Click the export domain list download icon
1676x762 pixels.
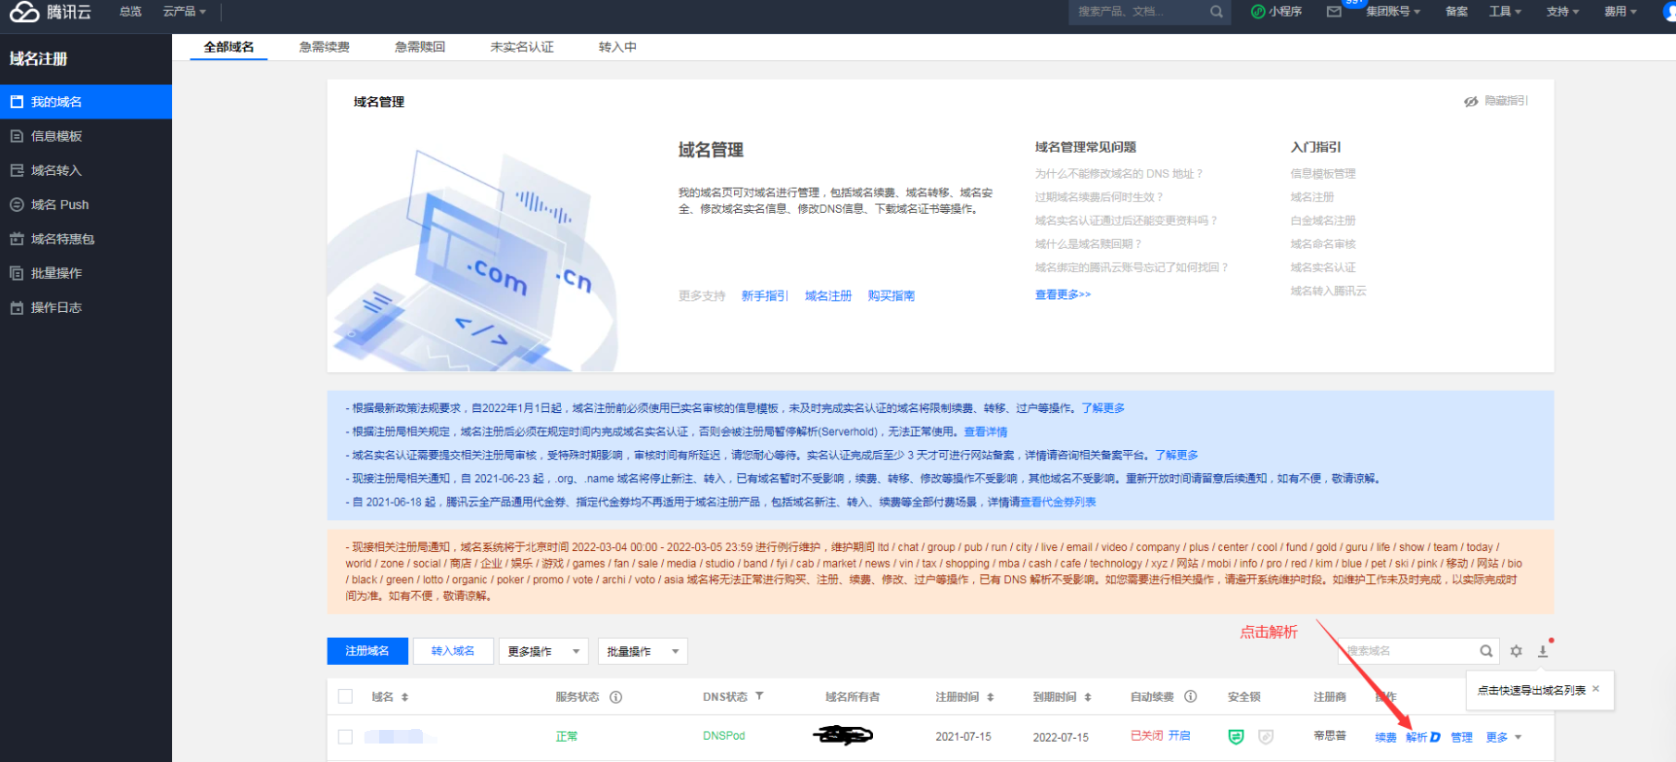click(1543, 651)
